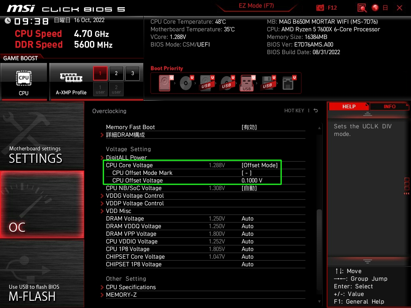Switch to the HELP tab

(x=349, y=107)
